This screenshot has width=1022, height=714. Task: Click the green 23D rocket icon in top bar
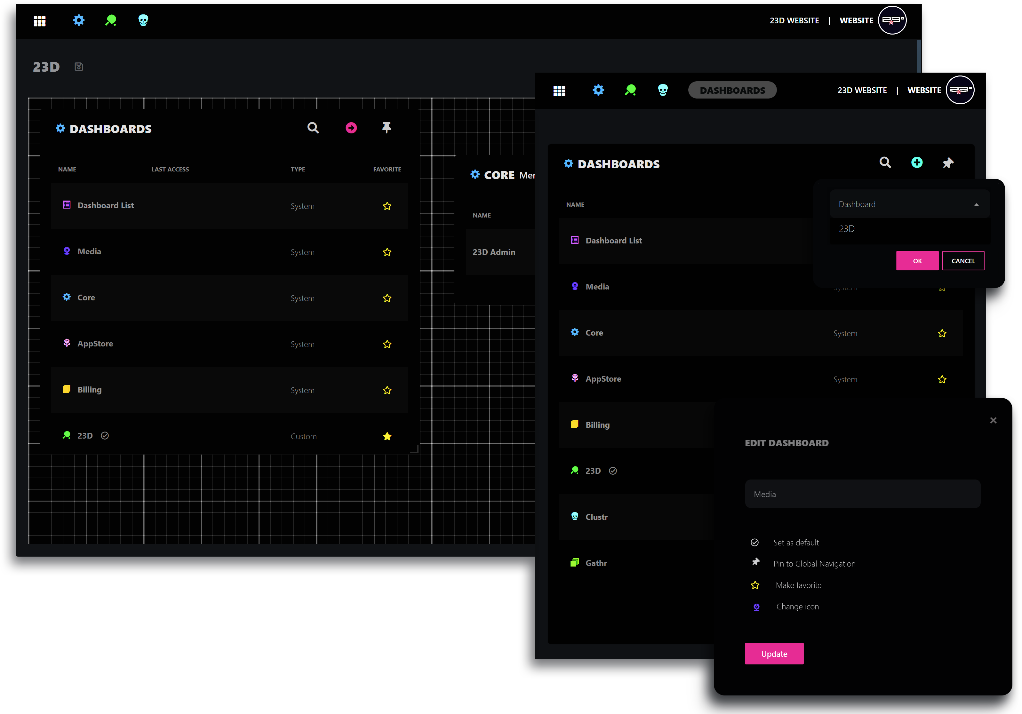110,20
